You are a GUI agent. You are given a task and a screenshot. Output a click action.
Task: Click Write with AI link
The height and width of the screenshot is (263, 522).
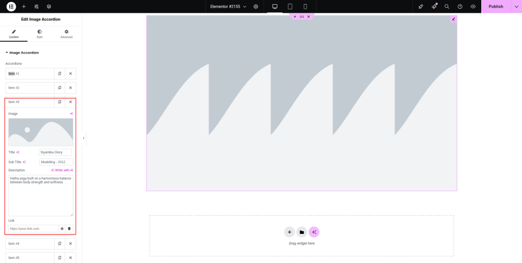62,170
